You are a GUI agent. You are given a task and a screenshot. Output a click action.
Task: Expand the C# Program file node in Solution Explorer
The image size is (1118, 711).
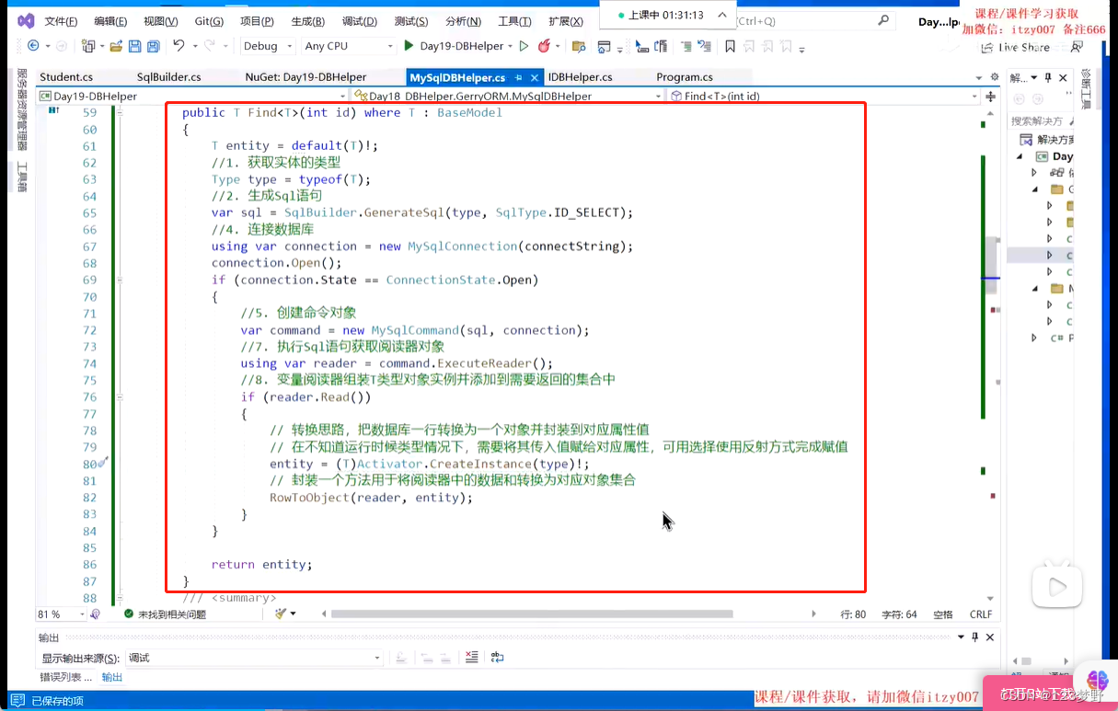(x=1034, y=338)
